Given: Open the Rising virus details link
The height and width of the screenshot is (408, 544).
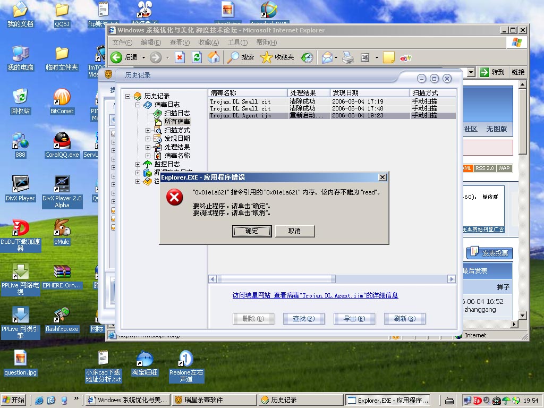Looking at the screenshot, I should coord(315,295).
